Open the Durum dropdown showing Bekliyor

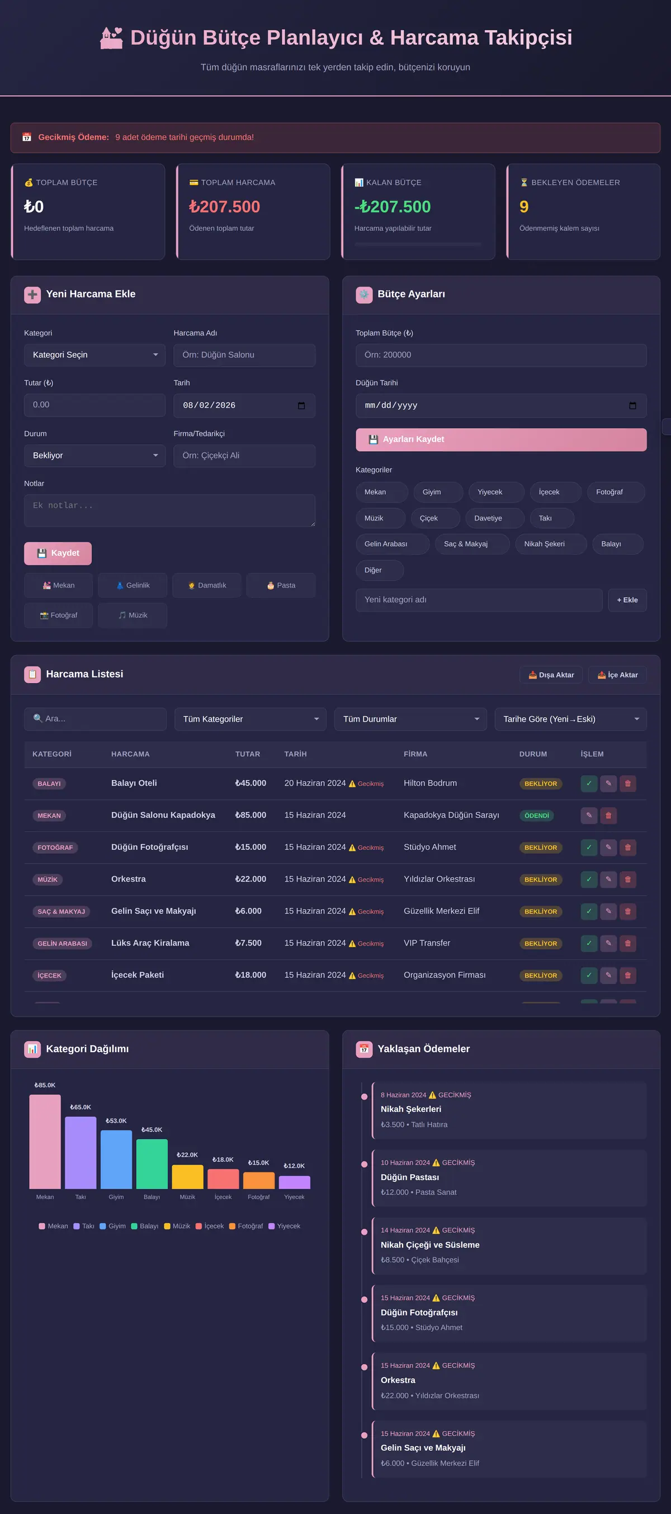94,456
